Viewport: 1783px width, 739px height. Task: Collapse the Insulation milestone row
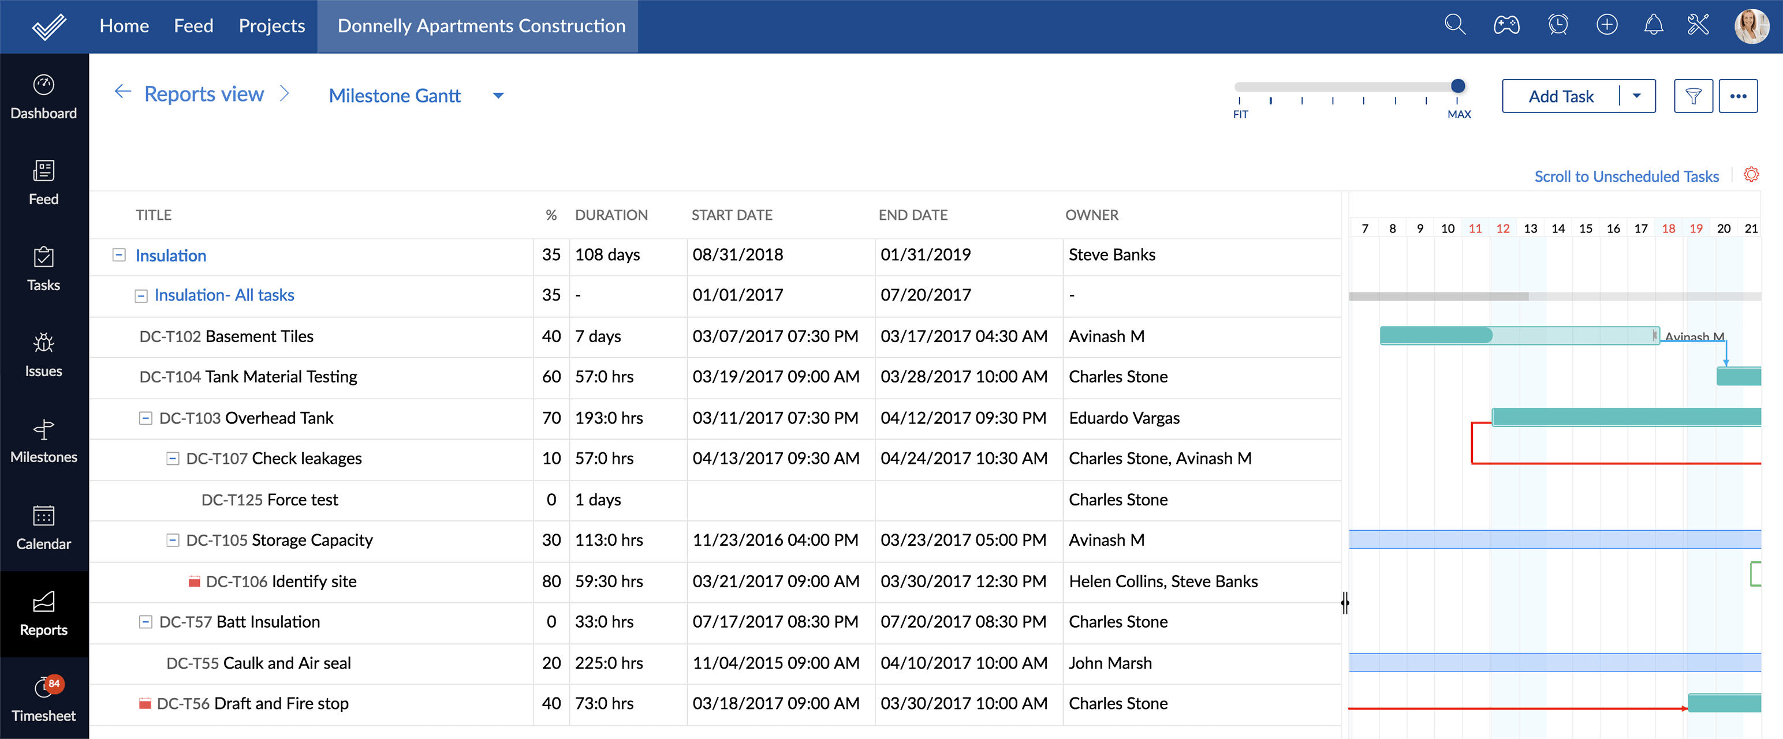pos(119,255)
